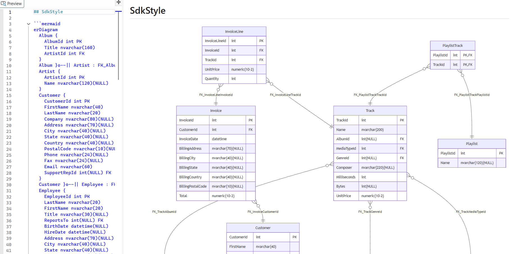514x254 pixels.
Task: Click 'Album {' on line 5
Action: click(48, 36)
